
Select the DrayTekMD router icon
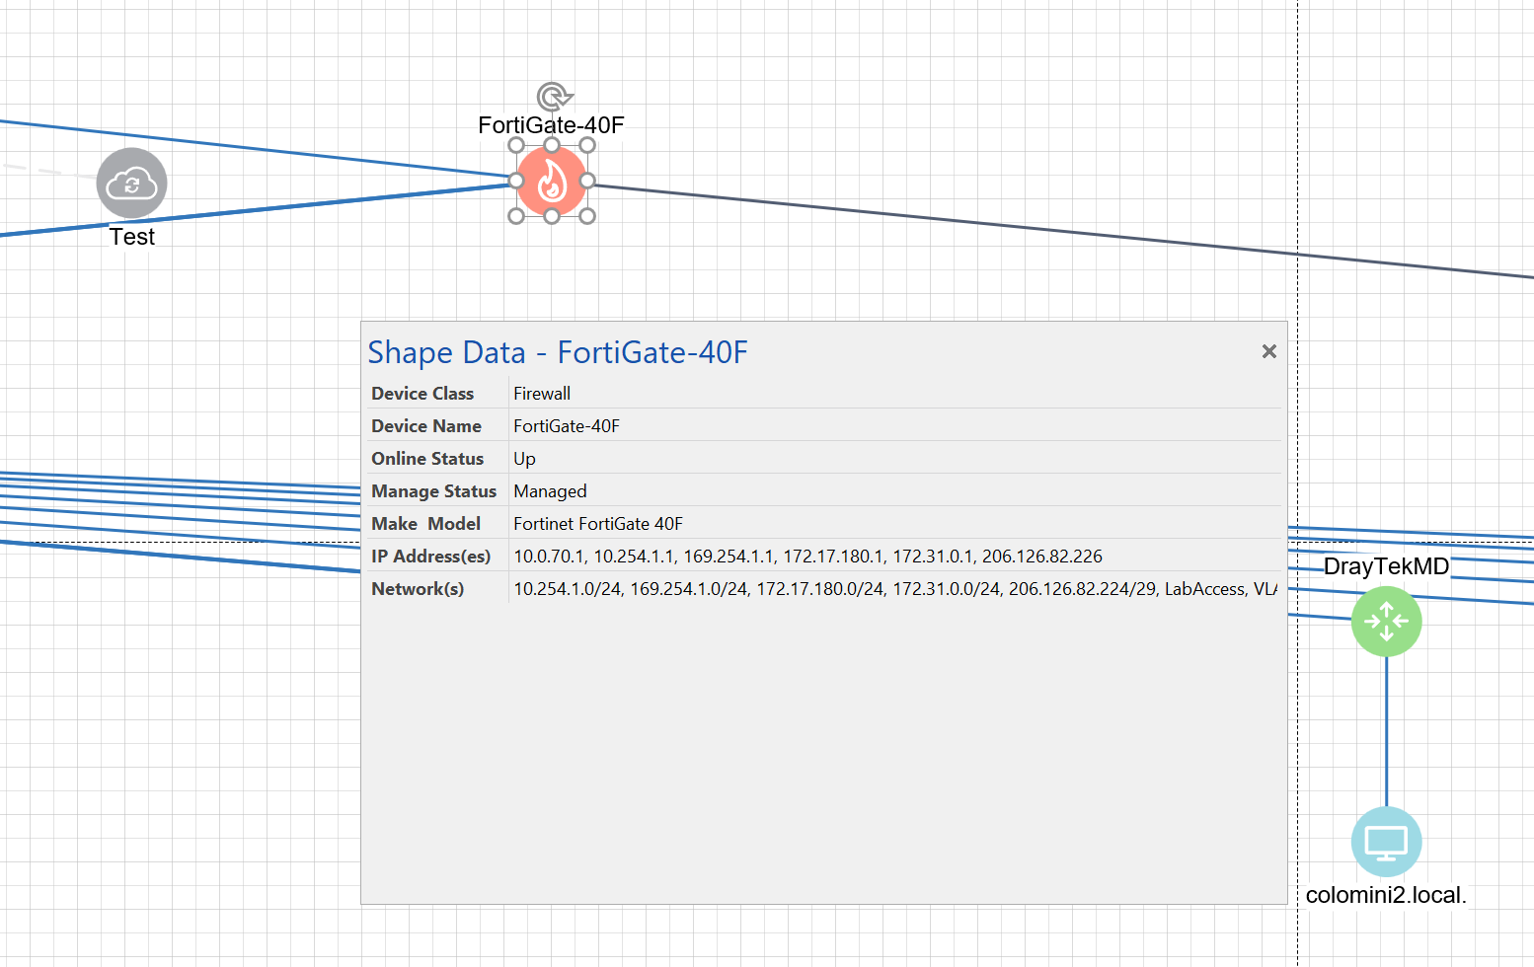(x=1386, y=622)
